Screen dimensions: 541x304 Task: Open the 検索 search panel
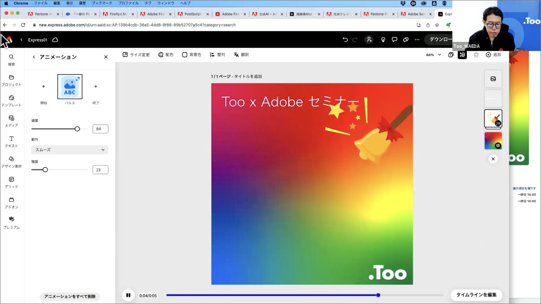click(x=11, y=60)
